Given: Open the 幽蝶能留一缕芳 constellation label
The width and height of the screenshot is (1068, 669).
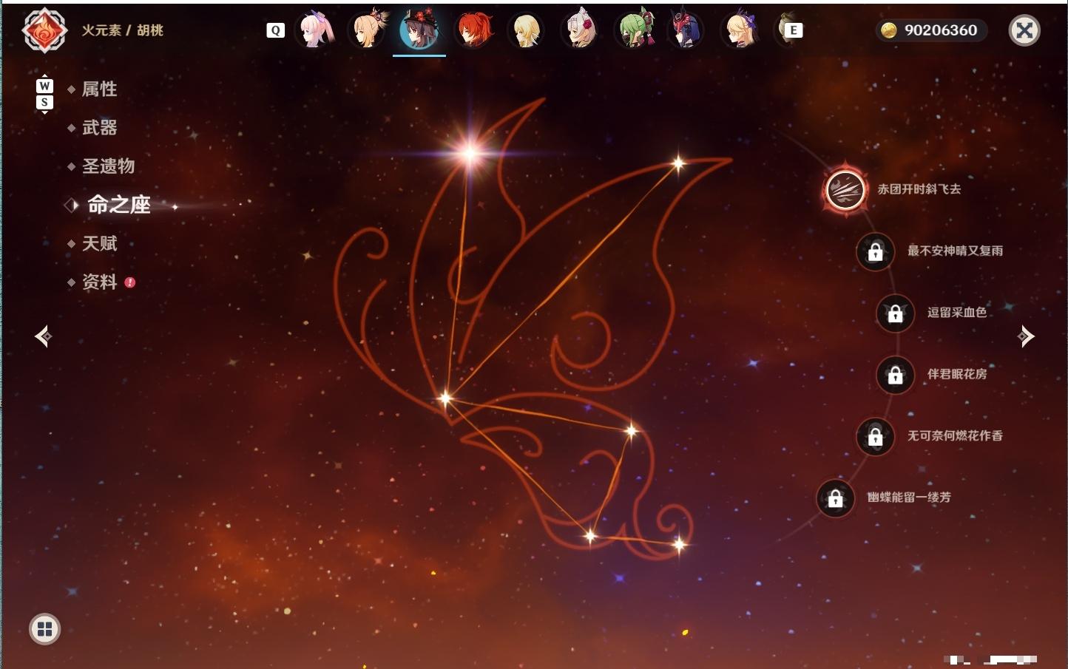Looking at the screenshot, I should click(x=909, y=497).
